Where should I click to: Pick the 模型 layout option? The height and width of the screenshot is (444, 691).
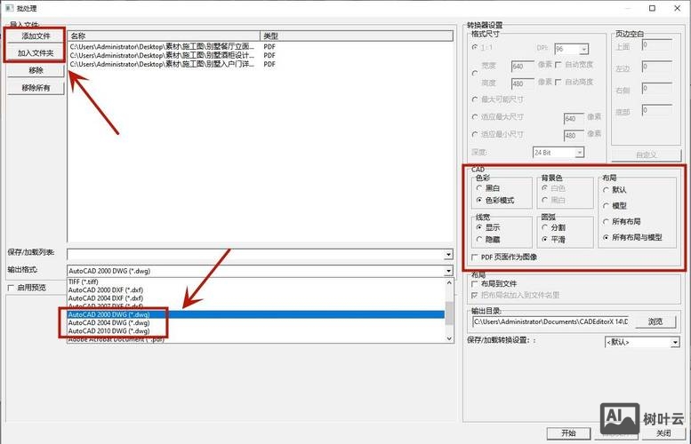[607, 205]
